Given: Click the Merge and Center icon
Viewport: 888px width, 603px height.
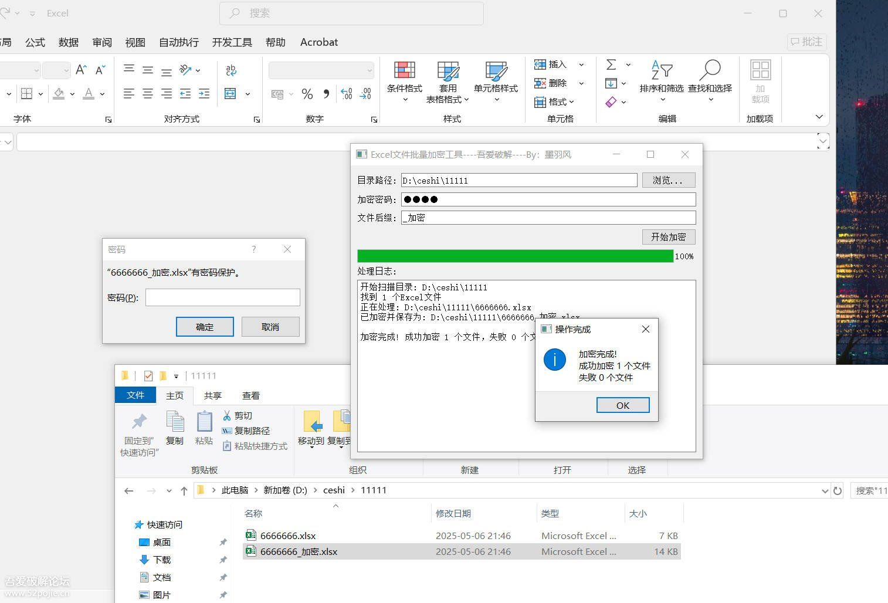Looking at the screenshot, I should tap(231, 93).
